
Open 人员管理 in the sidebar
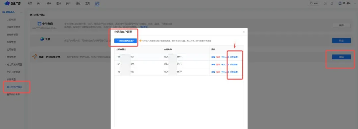click(11, 20)
